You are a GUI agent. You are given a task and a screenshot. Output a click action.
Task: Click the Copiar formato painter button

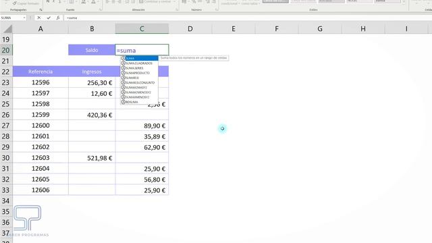click(26, 3)
